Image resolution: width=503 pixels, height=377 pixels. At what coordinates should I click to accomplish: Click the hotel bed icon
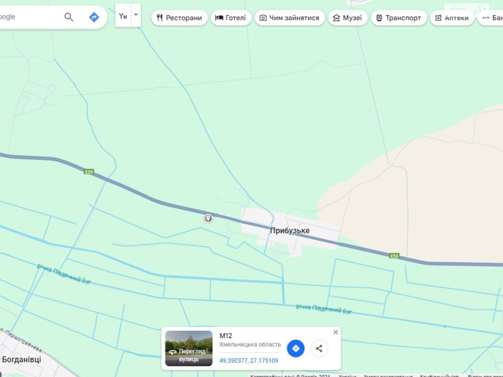click(x=219, y=18)
